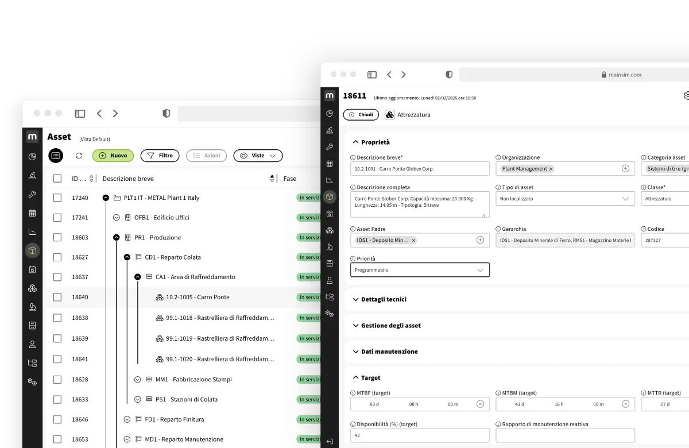Select the highlighted cube asset icon in Asset window sidebar

coord(32,250)
